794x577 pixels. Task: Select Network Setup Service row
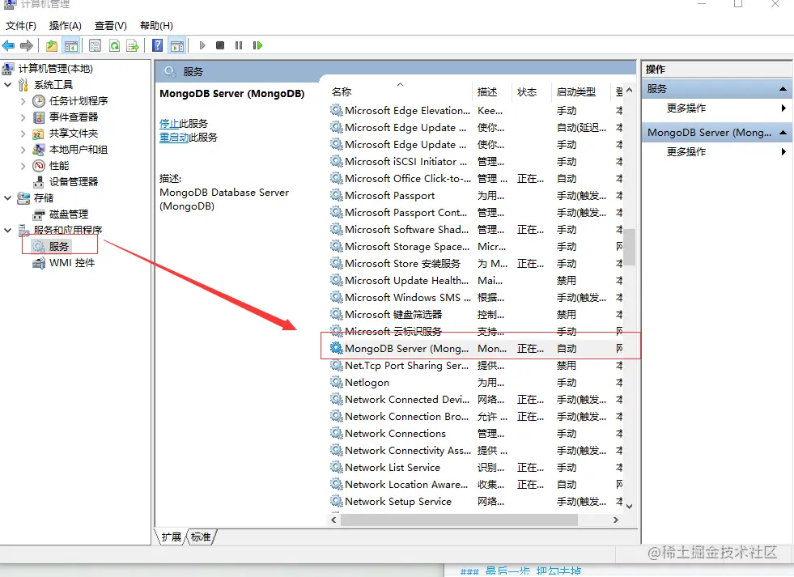click(476, 501)
